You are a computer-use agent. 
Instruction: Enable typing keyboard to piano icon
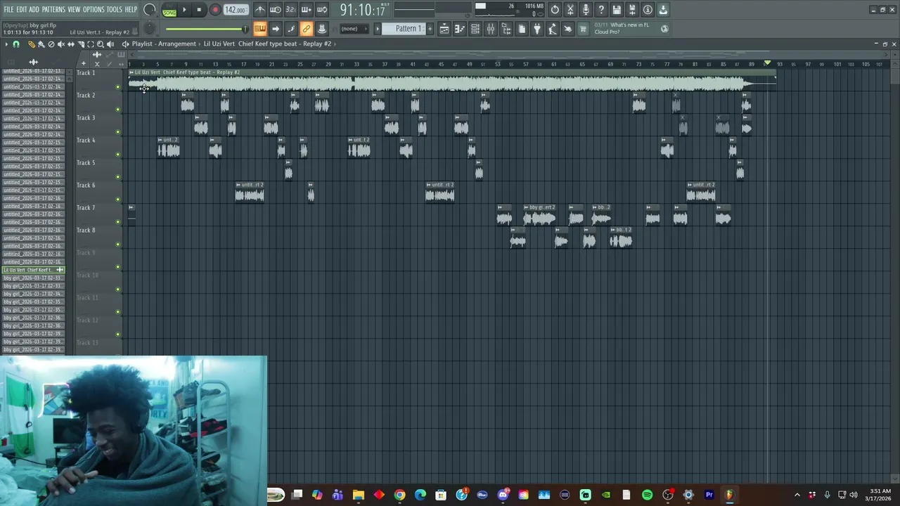[x=260, y=29]
